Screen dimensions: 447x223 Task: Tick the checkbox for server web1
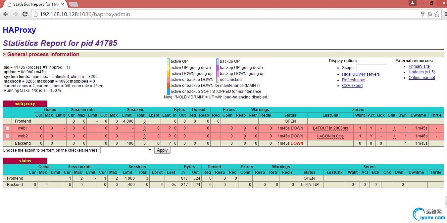[x=7, y=128]
